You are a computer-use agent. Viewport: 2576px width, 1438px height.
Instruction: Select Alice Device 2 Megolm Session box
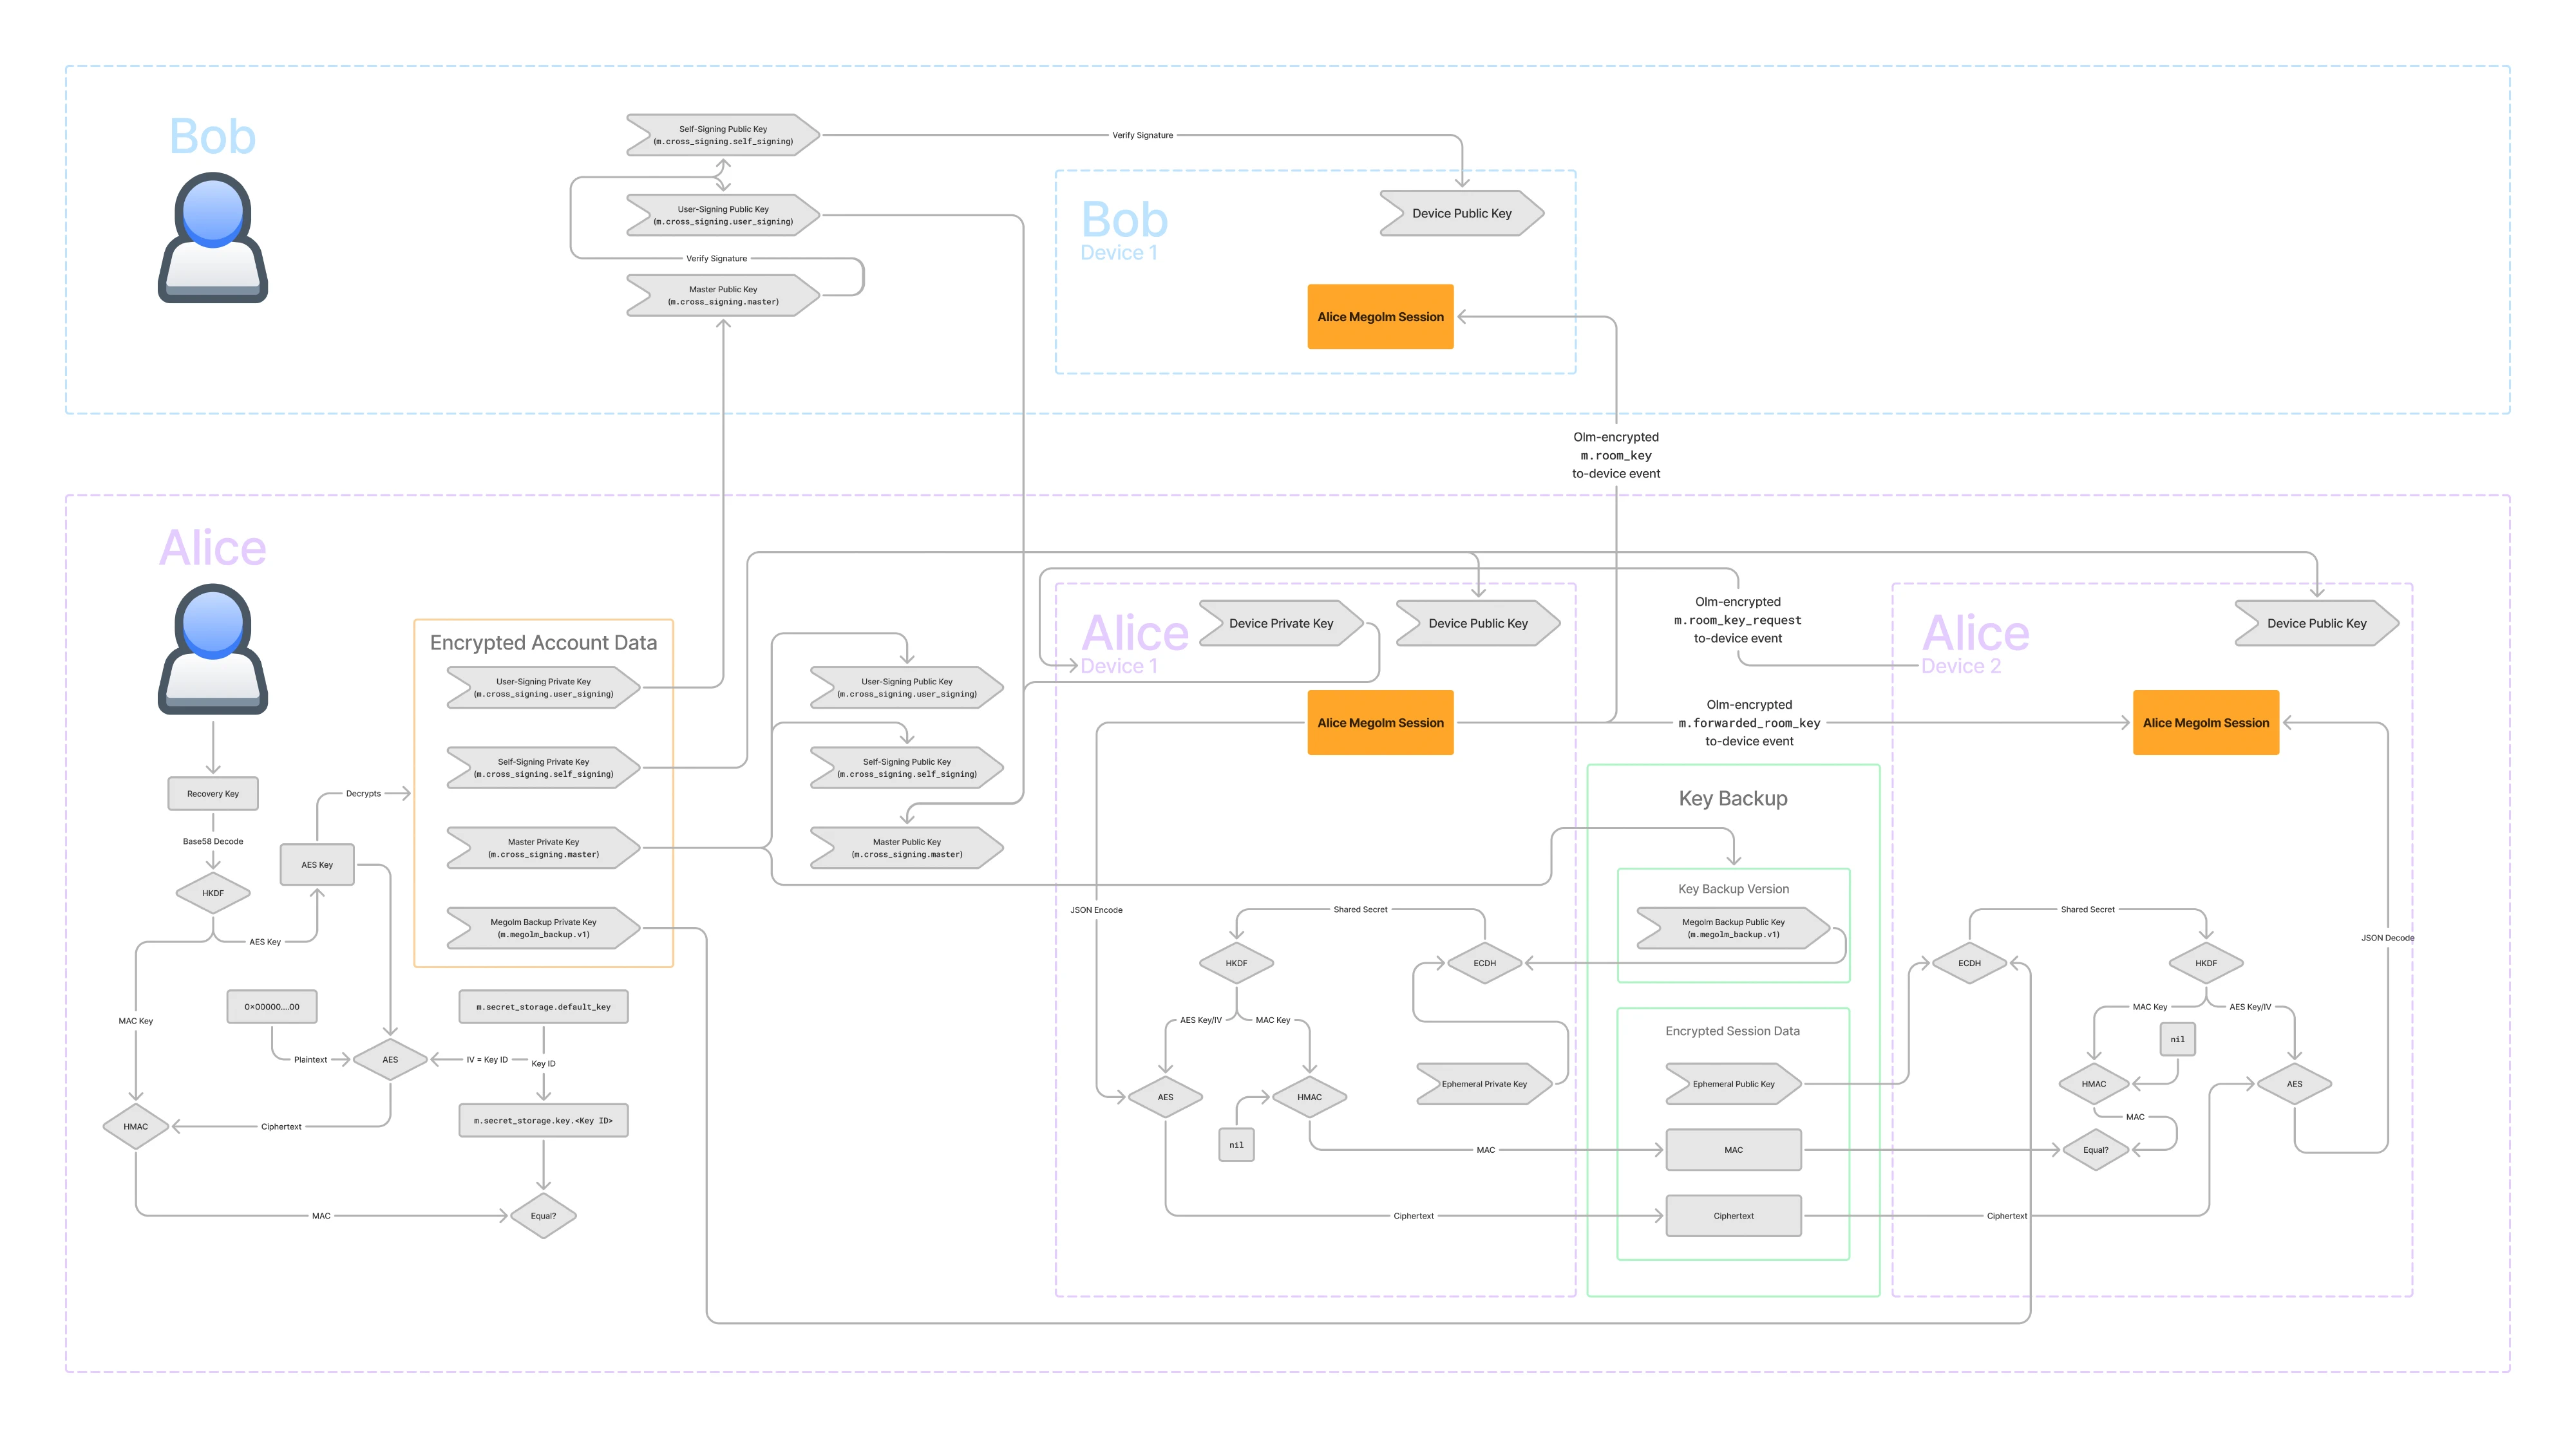(x=2205, y=722)
